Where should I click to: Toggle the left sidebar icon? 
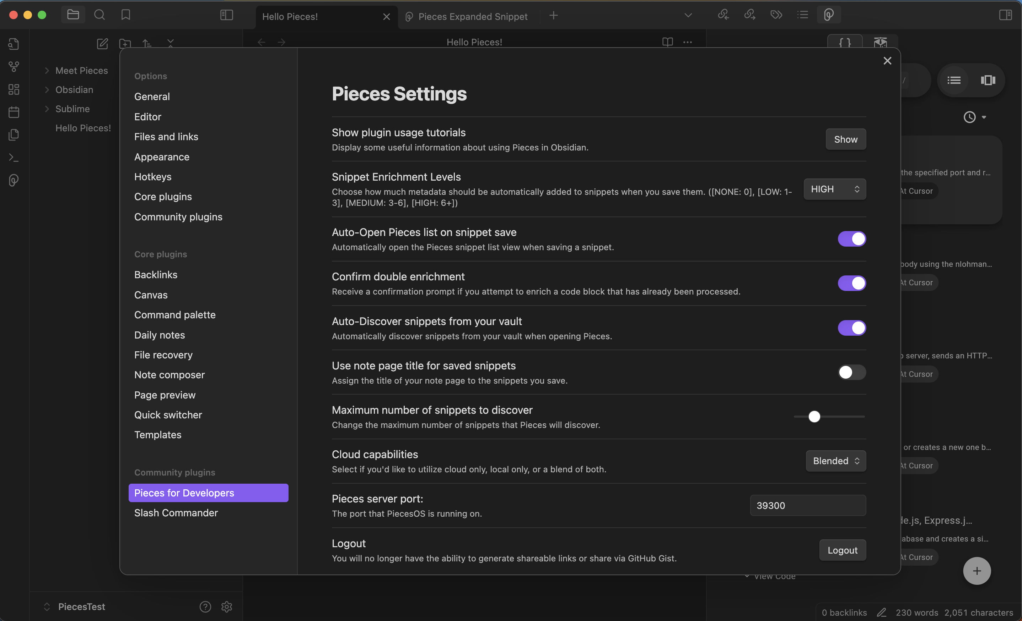pyautogui.click(x=226, y=15)
